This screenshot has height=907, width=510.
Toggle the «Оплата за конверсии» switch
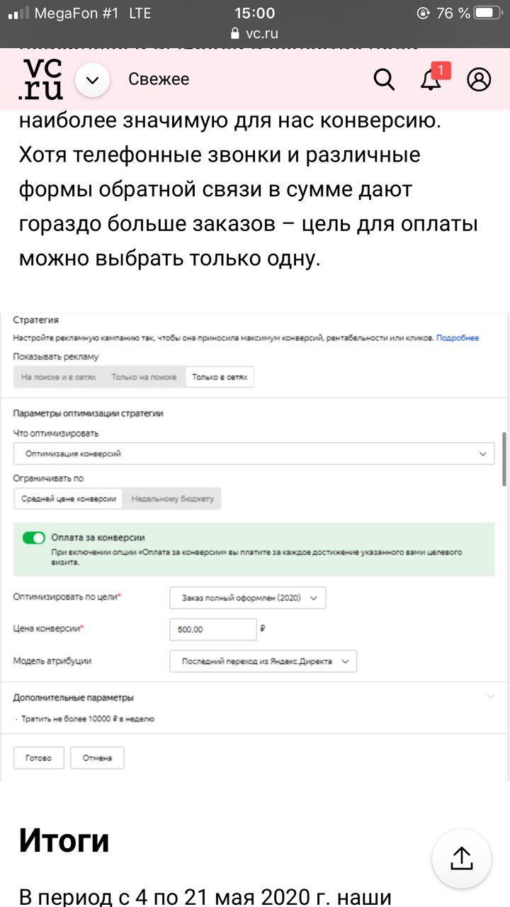(33, 538)
